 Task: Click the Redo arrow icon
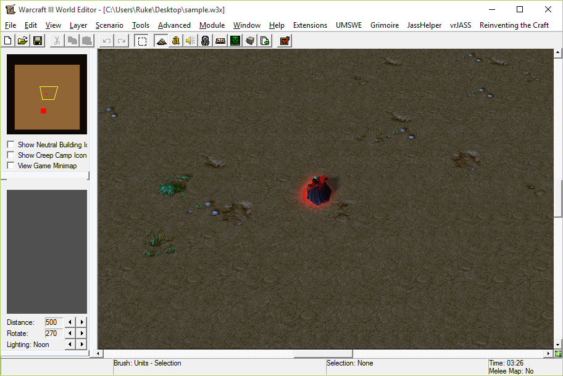click(122, 41)
